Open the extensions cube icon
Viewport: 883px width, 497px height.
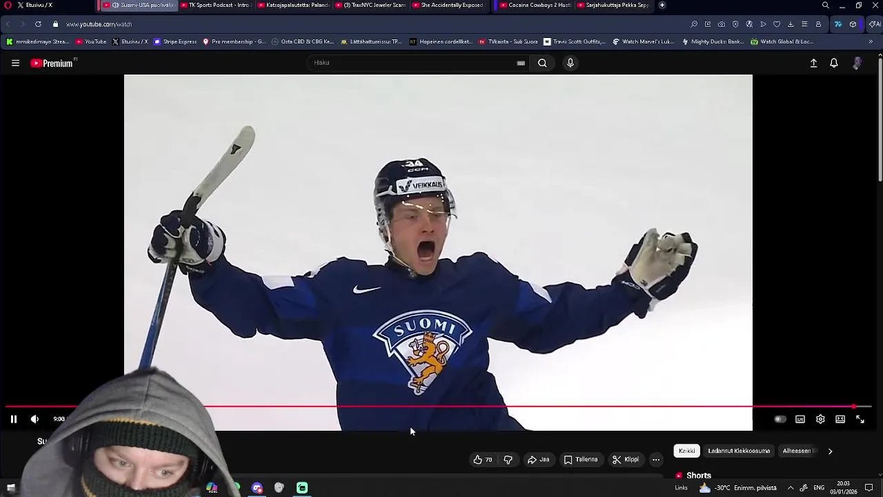click(853, 24)
